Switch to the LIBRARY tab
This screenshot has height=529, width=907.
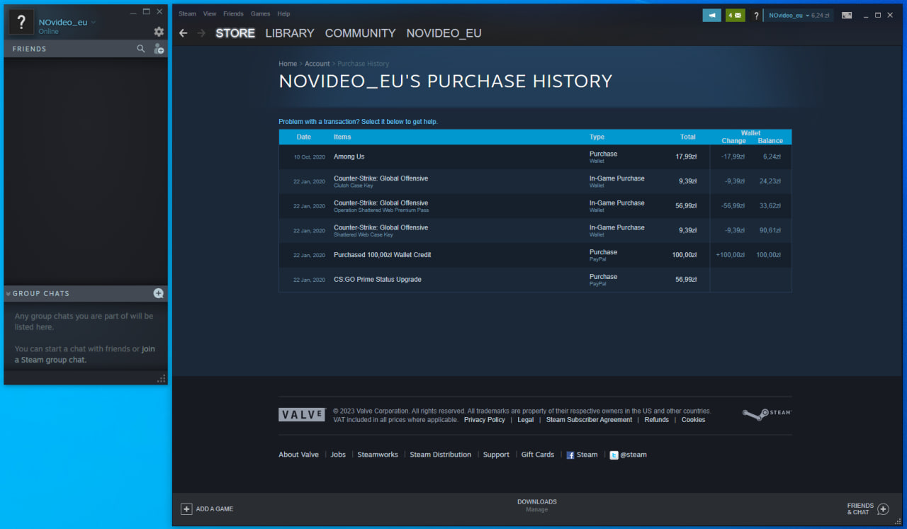[290, 33]
